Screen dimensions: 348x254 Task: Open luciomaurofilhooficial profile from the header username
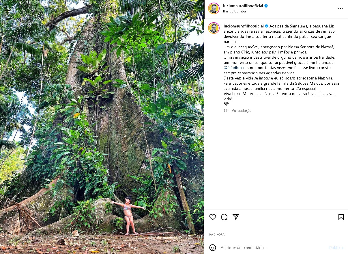point(243,6)
